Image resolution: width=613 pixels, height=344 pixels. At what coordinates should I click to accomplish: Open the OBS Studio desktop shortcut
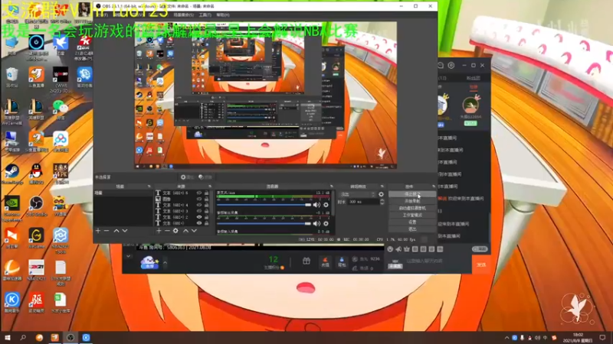[x=36, y=206]
